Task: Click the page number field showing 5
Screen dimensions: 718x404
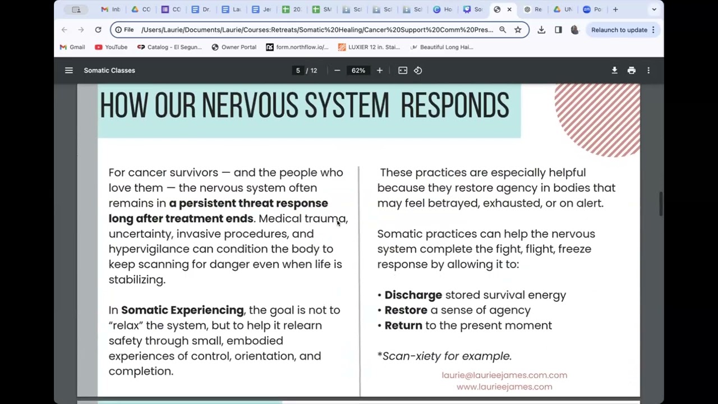Action: click(298, 70)
